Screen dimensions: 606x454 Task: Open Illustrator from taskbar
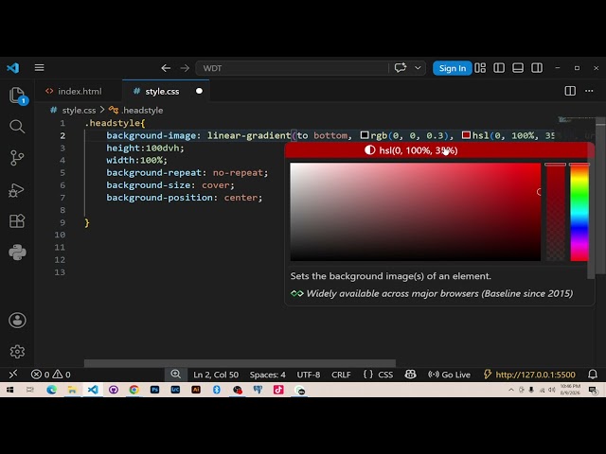pos(196,390)
